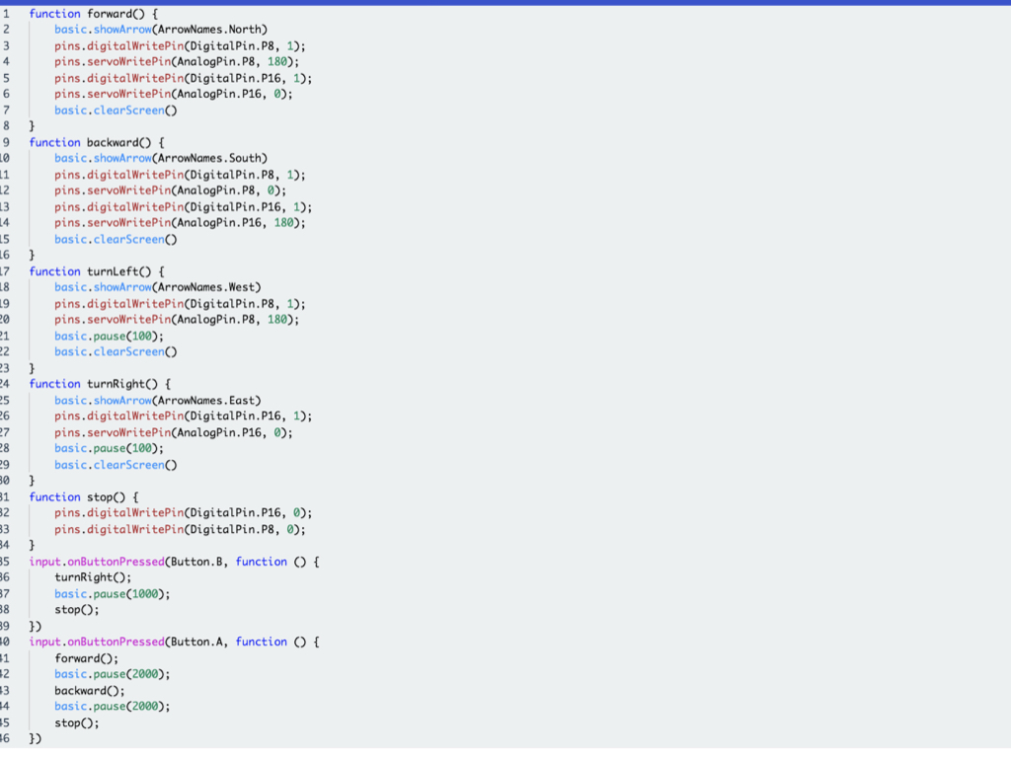Image resolution: width=1011 pixels, height=758 pixels.
Task: Click servoWritePin(AnalogPin.P8, 180) inside turnLeft
Action: pyautogui.click(x=191, y=320)
